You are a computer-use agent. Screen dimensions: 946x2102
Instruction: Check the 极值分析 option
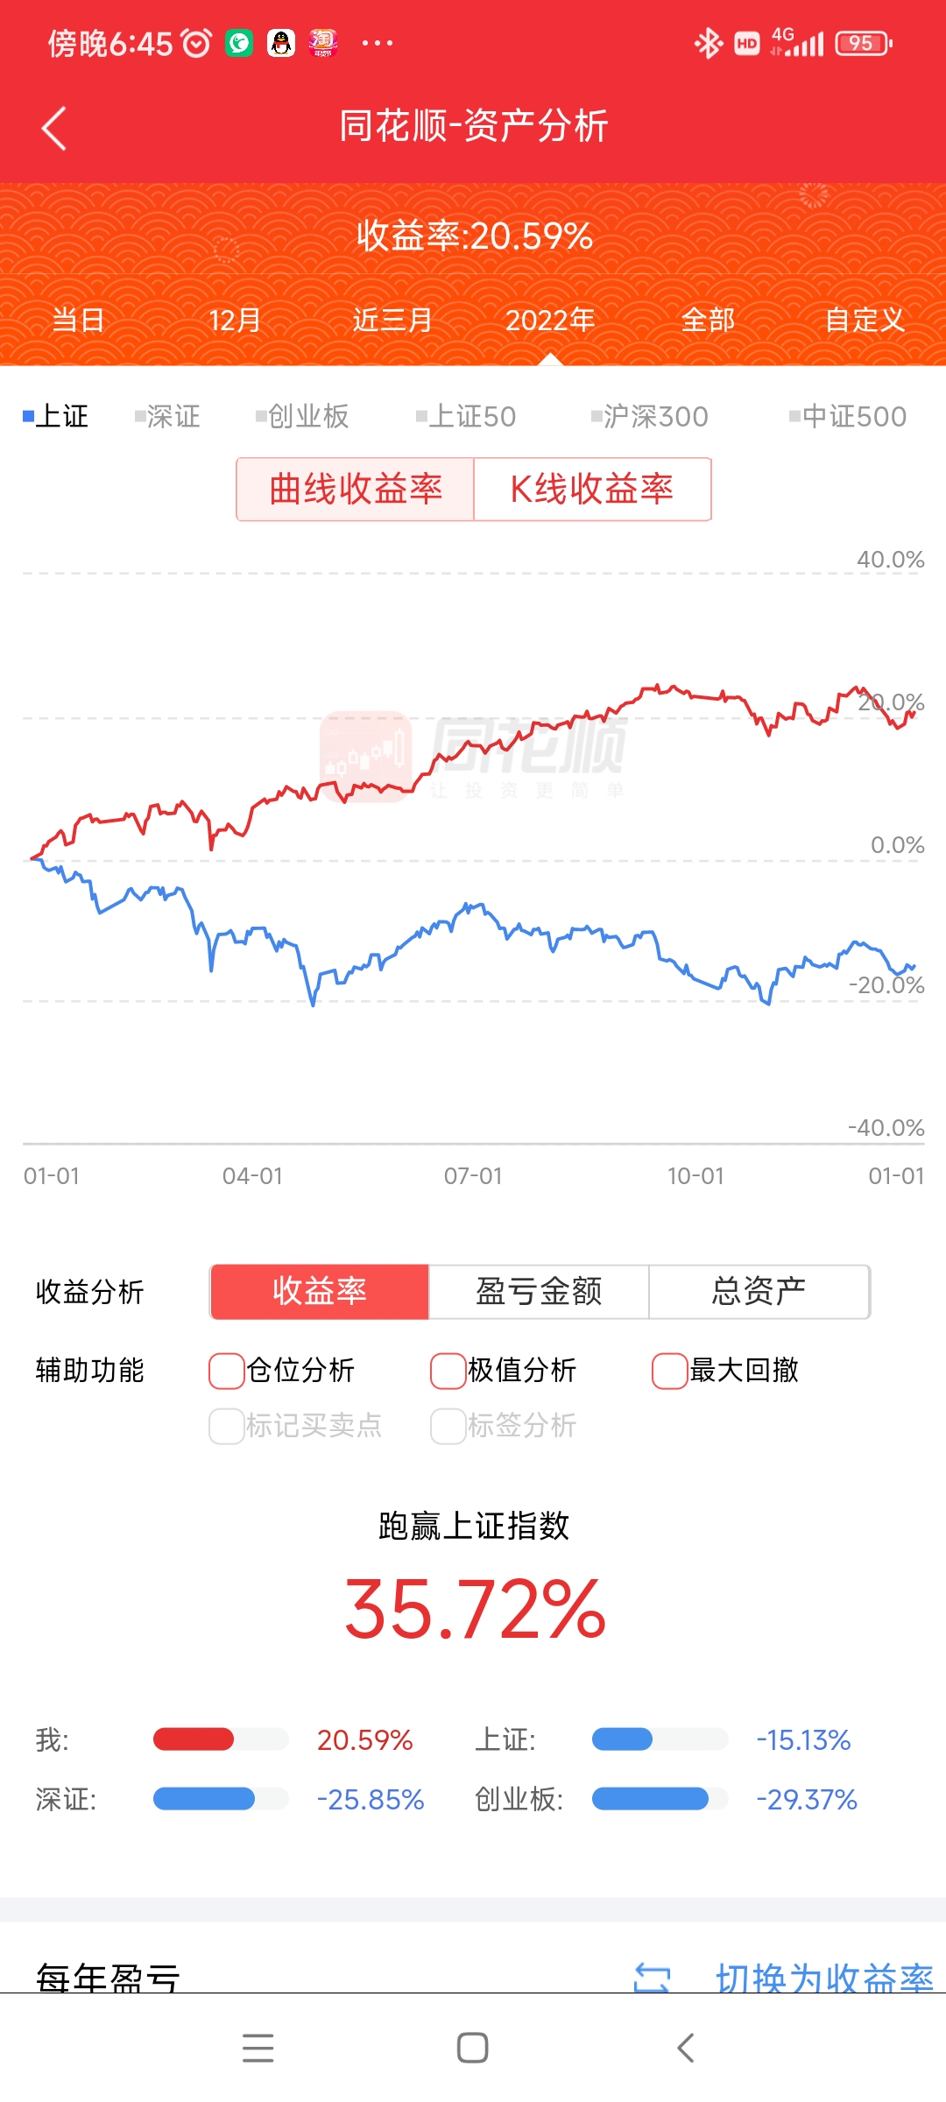point(448,1371)
